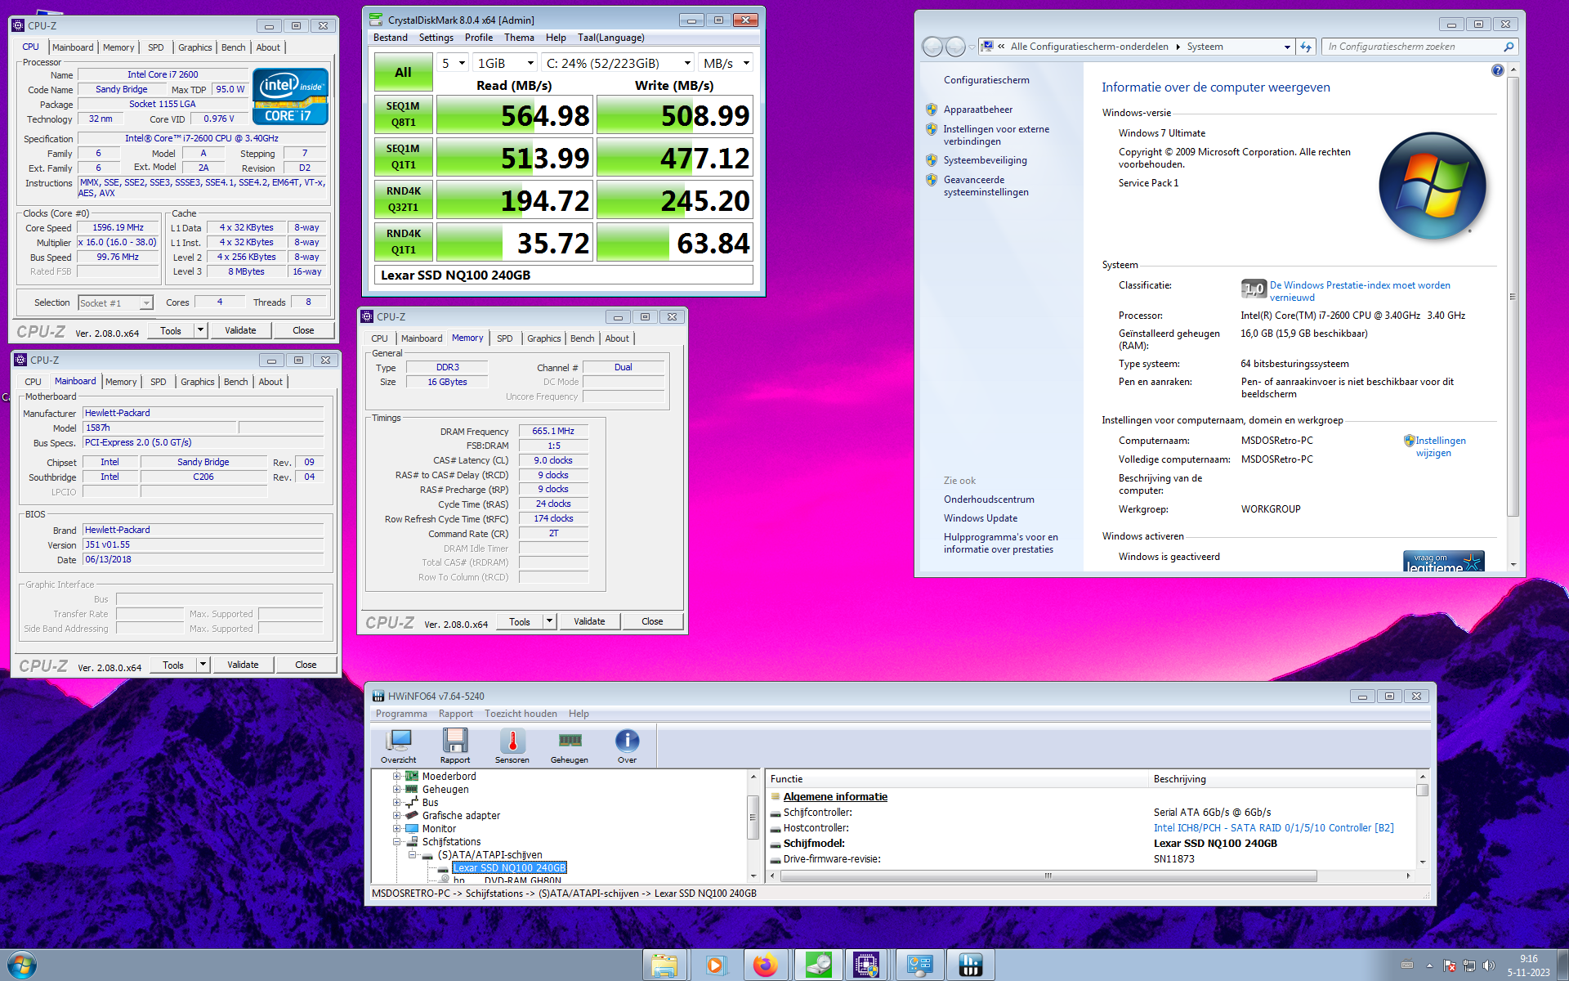The image size is (1569, 981).
Task: Click the Windows Prestatie-index vernieuwd link
Action: coord(1360,291)
